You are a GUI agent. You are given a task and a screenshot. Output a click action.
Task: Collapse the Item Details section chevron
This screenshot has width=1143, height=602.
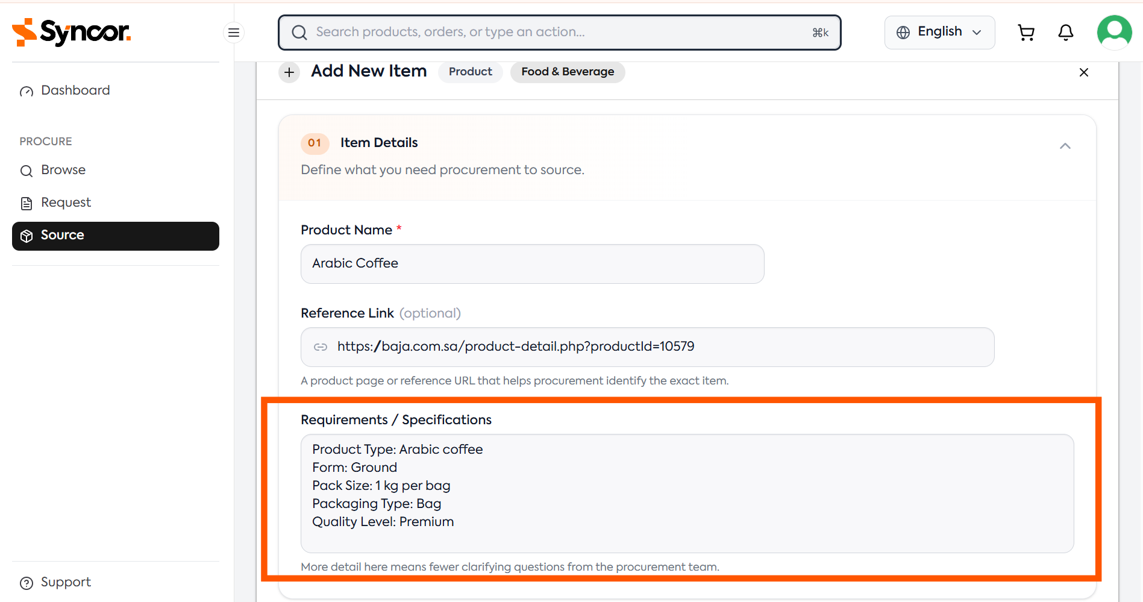click(1065, 146)
